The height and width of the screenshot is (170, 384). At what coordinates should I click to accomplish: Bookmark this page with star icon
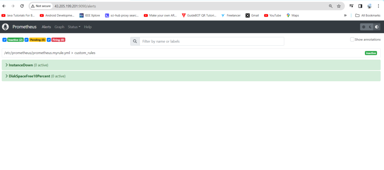tap(339, 6)
